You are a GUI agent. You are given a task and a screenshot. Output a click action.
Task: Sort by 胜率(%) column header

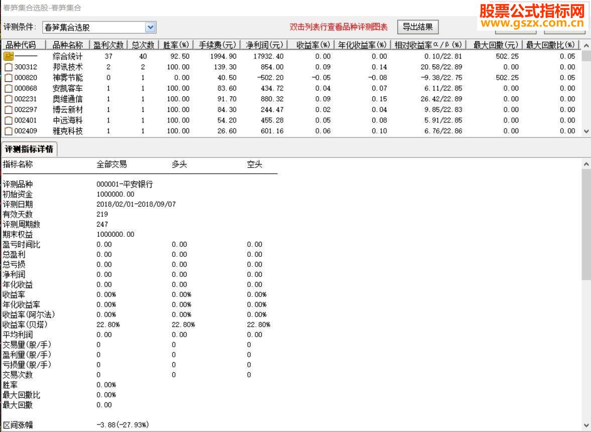[176, 45]
